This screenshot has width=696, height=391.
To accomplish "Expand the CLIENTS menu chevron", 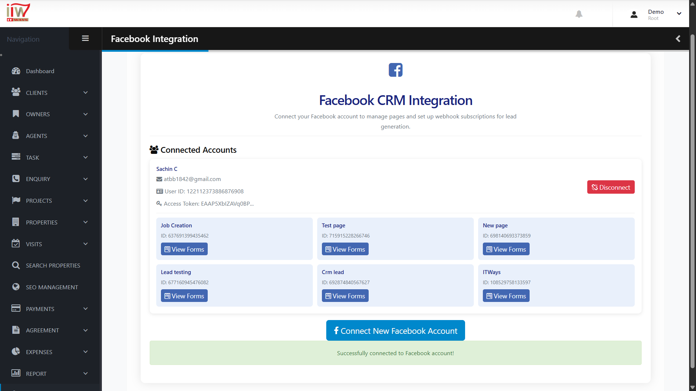I will [86, 93].
